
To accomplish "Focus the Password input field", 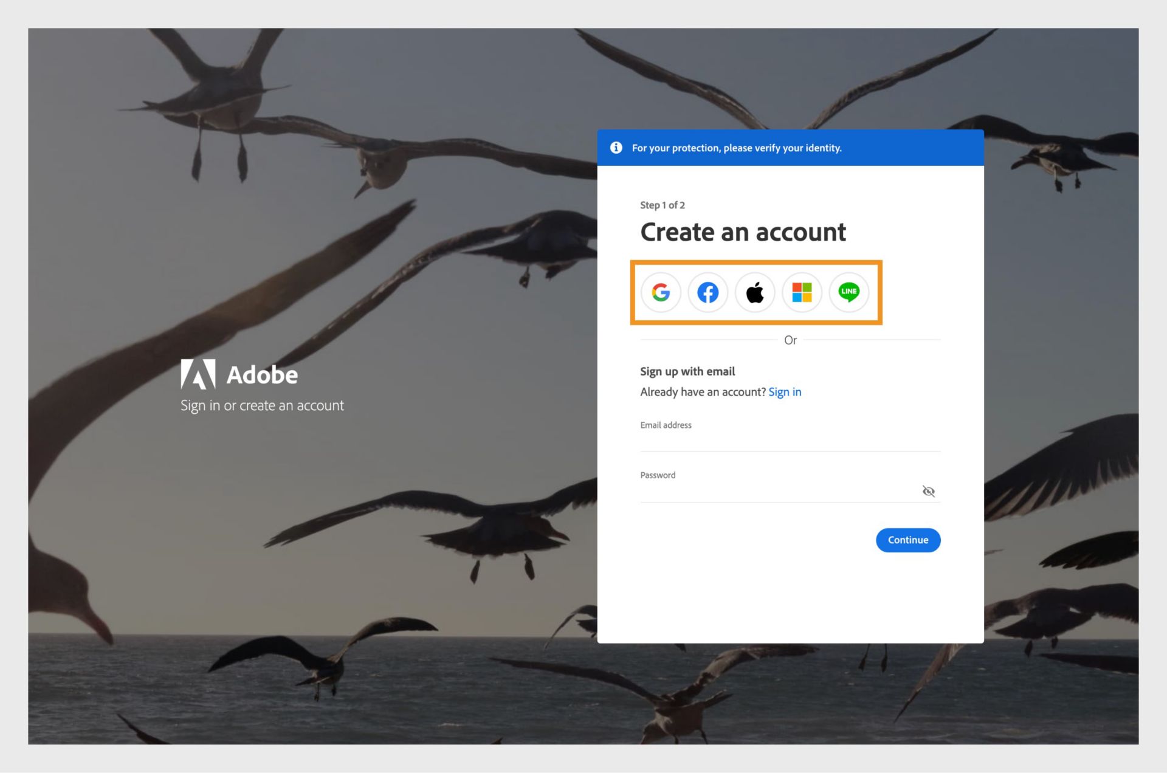I will point(760,491).
